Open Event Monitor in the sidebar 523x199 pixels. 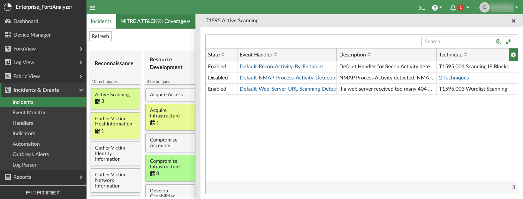coord(29,113)
